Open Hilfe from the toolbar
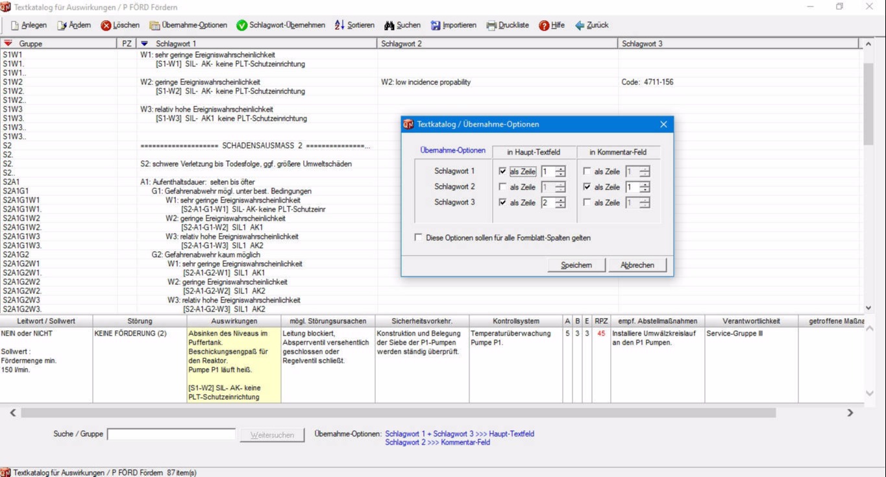The height and width of the screenshot is (477, 886). coord(552,25)
